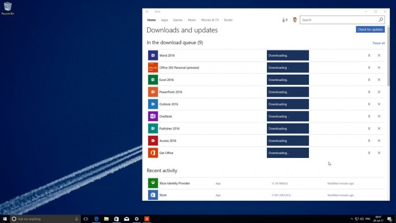
Task: Open the downloads indicator showing 9
Action: coord(285,20)
